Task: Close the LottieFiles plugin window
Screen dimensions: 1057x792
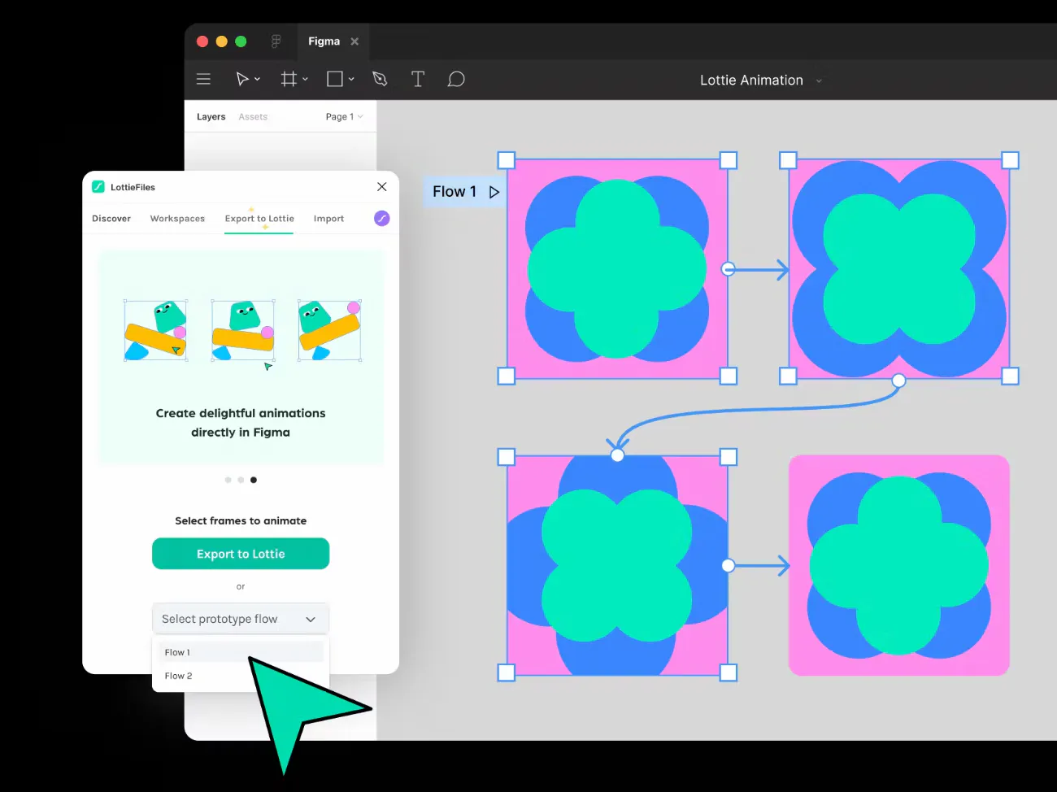Action: coord(382,186)
